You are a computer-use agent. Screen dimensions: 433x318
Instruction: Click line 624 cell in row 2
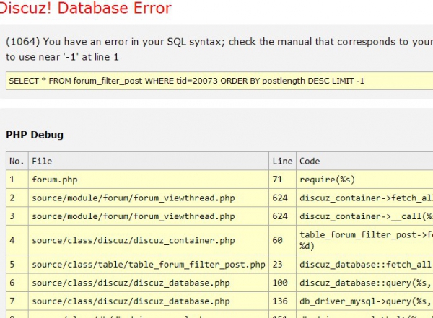(282, 198)
